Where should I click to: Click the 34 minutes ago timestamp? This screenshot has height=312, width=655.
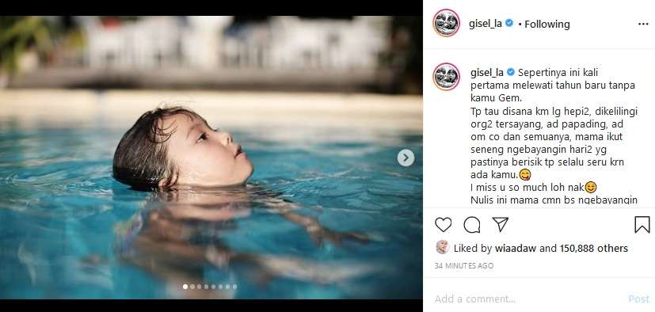pyautogui.click(x=463, y=265)
